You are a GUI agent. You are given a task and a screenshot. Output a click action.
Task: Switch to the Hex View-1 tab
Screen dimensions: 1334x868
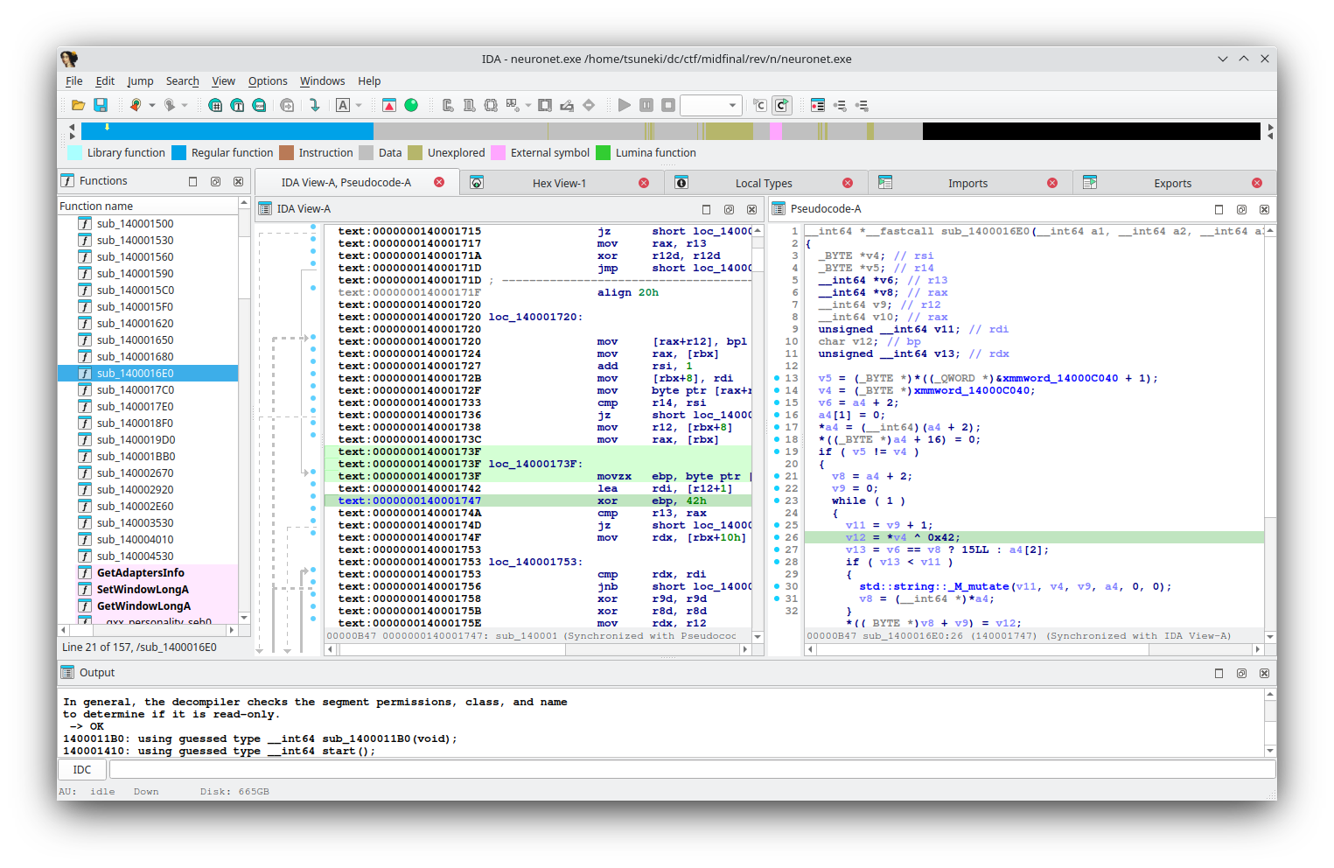coord(560,183)
